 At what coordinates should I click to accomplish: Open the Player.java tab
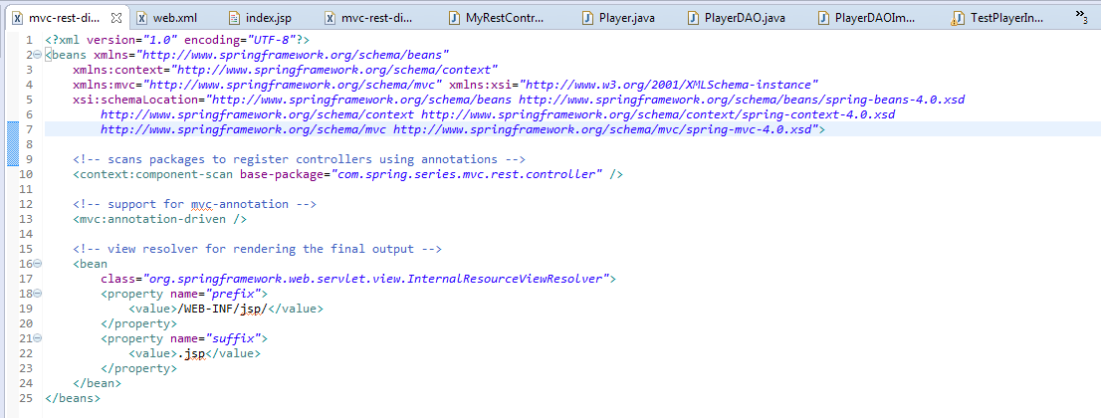(x=618, y=18)
